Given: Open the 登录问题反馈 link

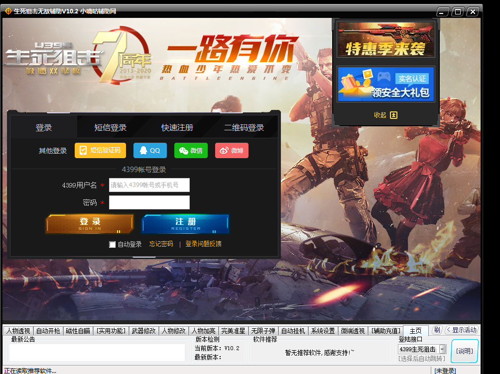Looking at the screenshot, I should [204, 244].
